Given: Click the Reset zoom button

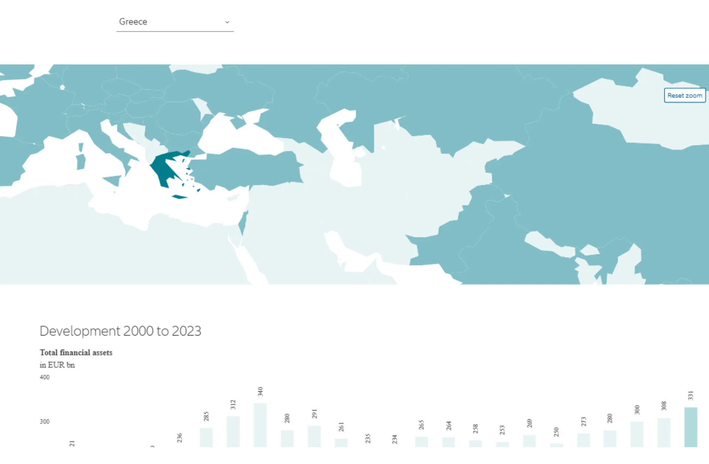Looking at the screenshot, I should click(684, 95).
